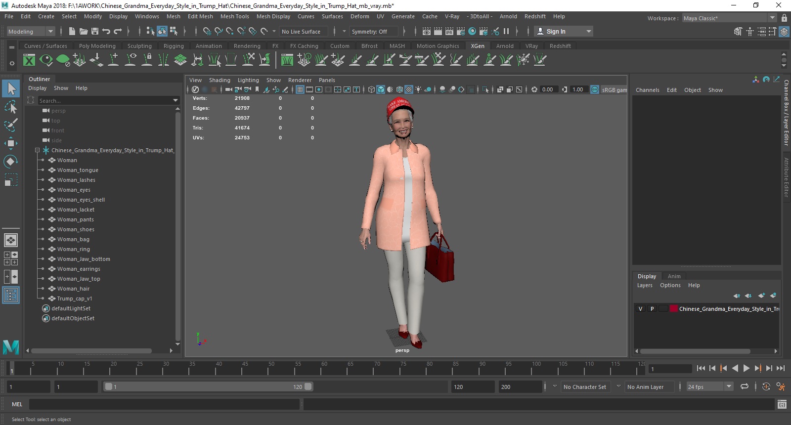Viewport: 791px width, 425px height.
Task: Switch to the Rigging shelf tab
Action: point(174,46)
